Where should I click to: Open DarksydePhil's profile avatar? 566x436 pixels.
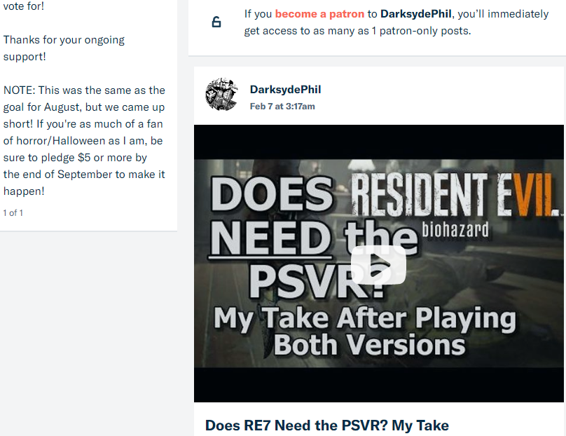(221, 94)
